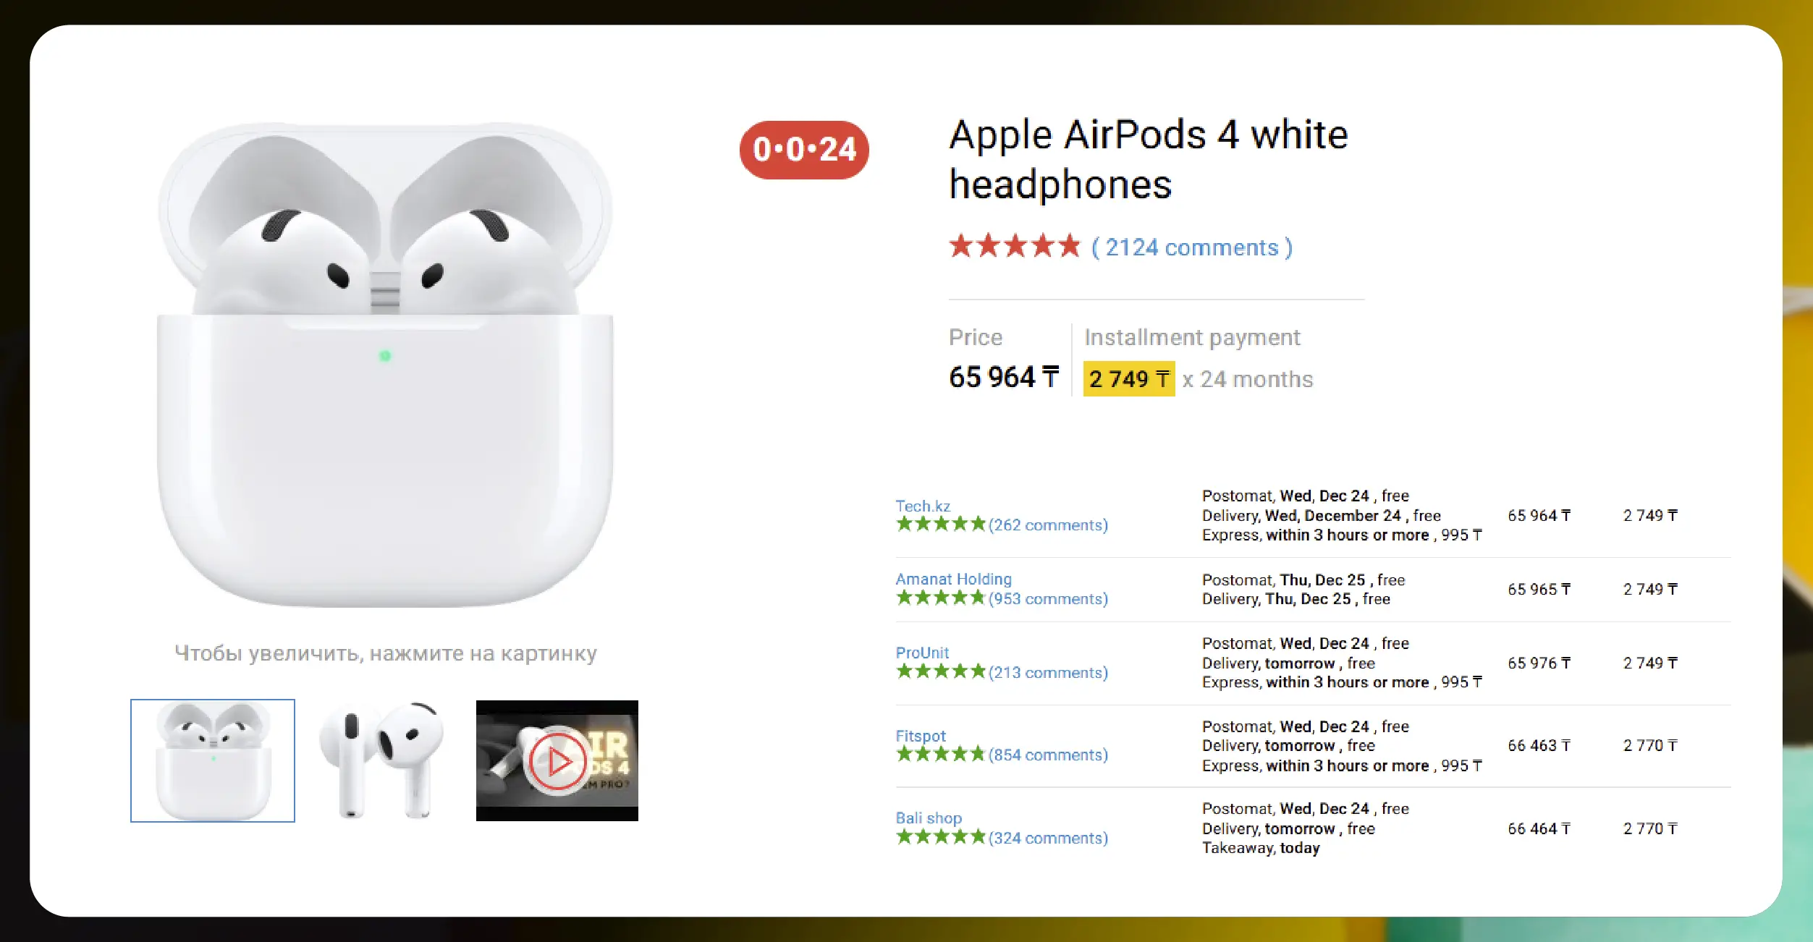Open Tech.kz 262 comments
Viewport: 1813px width, 942px height.
pyautogui.click(x=1048, y=525)
